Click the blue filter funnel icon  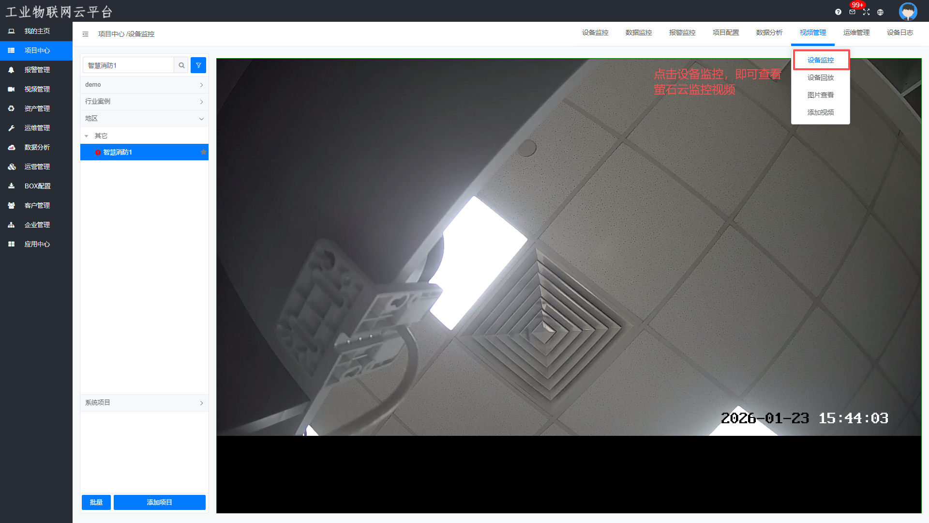click(x=198, y=65)
